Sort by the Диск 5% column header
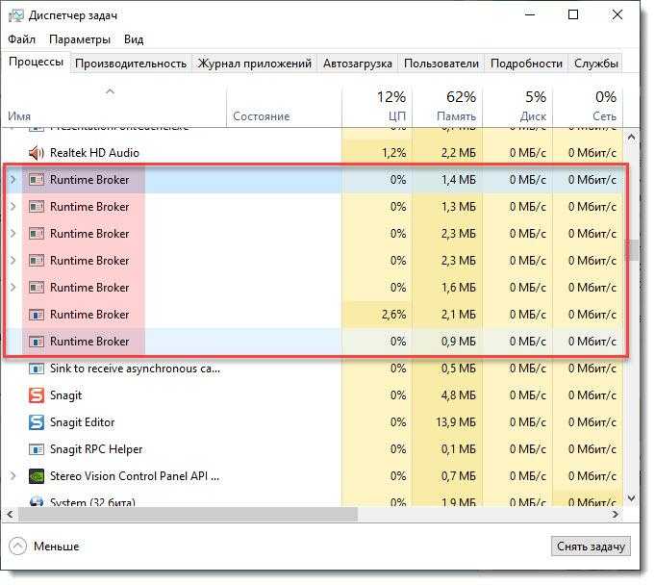Image resolution: width=655 pixels, height=585 pixels. (x=517, y=106)
